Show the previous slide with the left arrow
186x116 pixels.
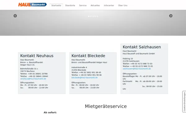point(15,16)
